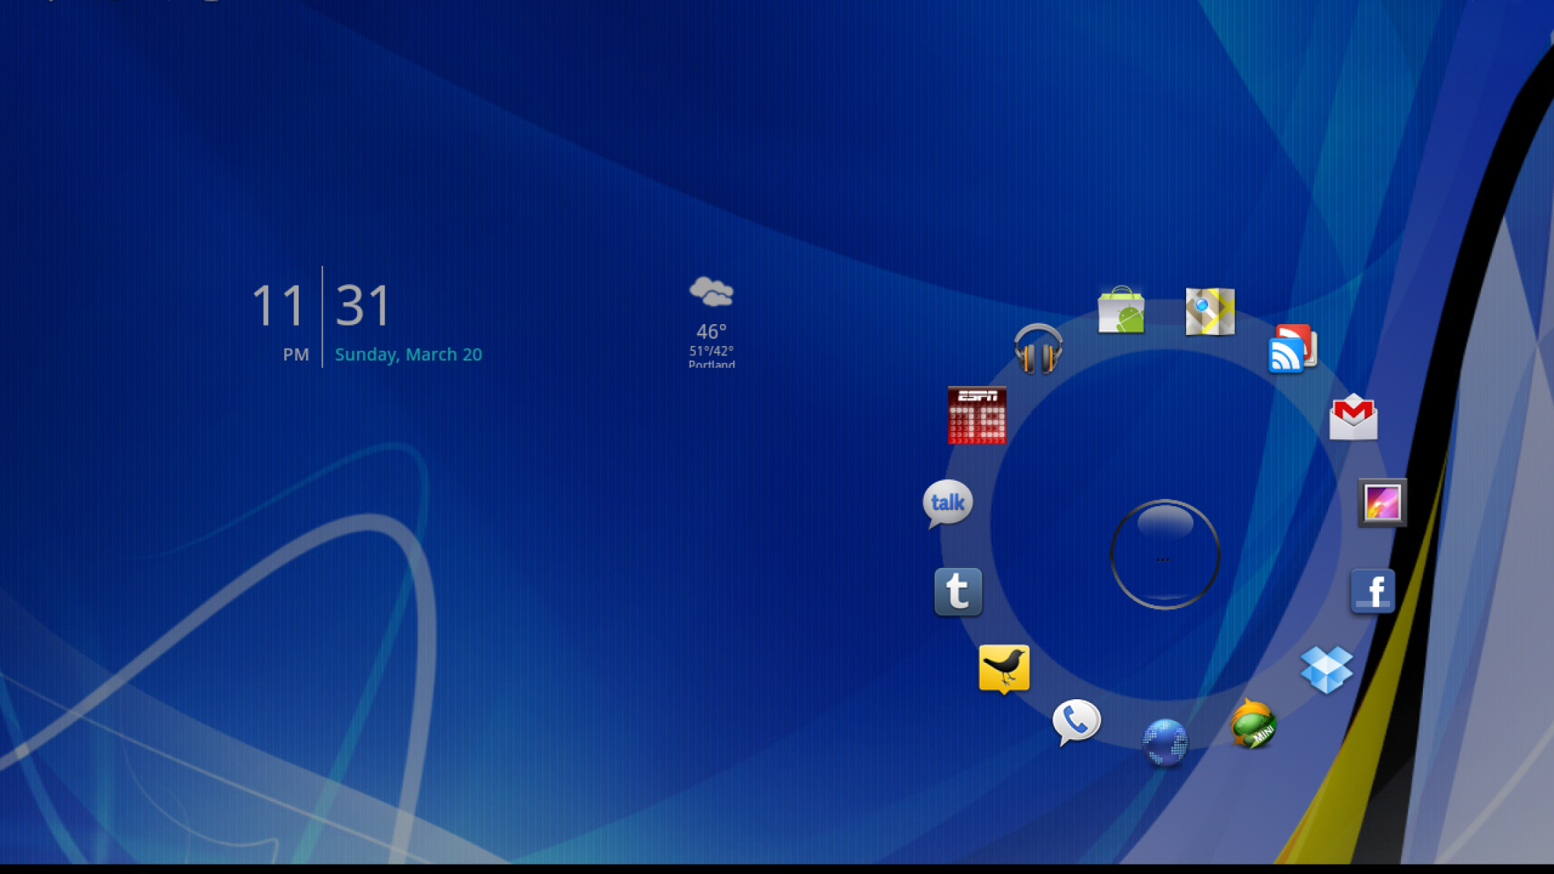Open the Google Talk app
Screen dimensions: 1554x874
(947, 503)
